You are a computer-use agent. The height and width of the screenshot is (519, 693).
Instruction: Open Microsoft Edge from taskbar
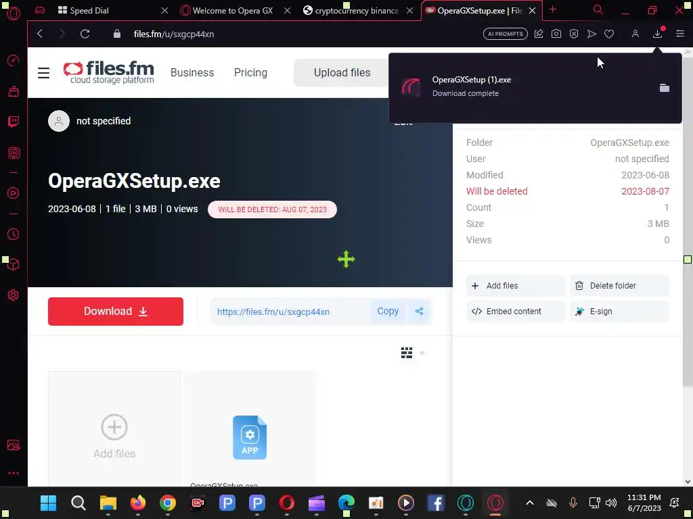tap(346, 503)
